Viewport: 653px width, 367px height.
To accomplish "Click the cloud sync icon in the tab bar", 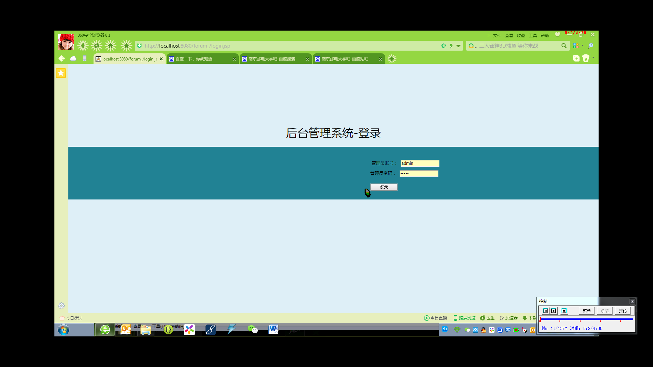I will point(73,58).
